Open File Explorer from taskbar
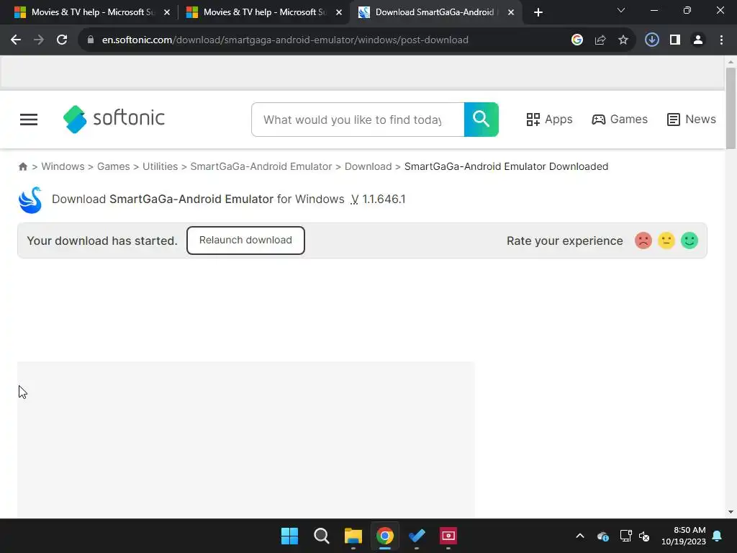The height and width of the screenshot is (553, 737). click(x=353, y=536)
